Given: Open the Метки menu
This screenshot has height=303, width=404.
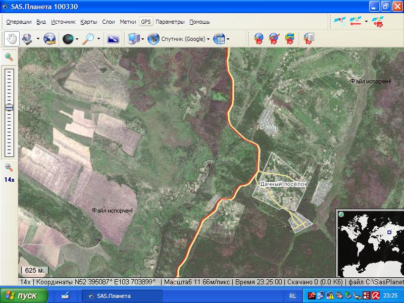Looking at the screenshot, I should pyautogui.click(x=128, y=22).
